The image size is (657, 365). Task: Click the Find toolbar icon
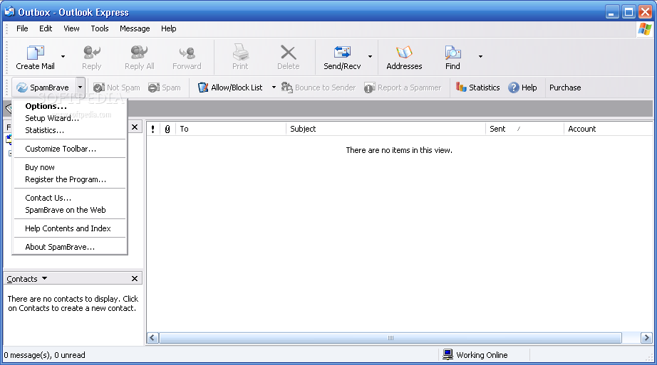coord(452,53)
